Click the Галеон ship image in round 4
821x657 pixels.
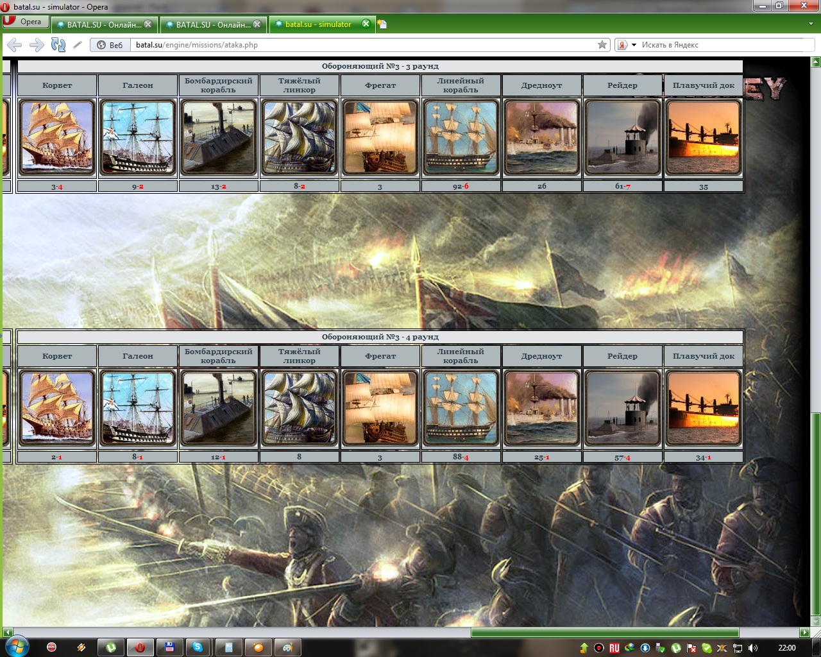pyautogui.click(x=138, y=408)
